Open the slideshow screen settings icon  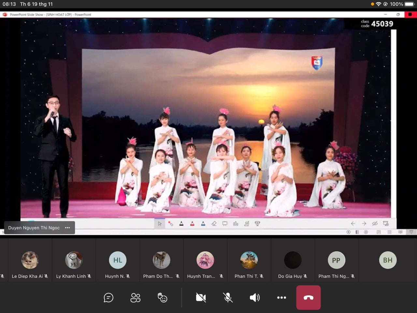click(386, 224)
